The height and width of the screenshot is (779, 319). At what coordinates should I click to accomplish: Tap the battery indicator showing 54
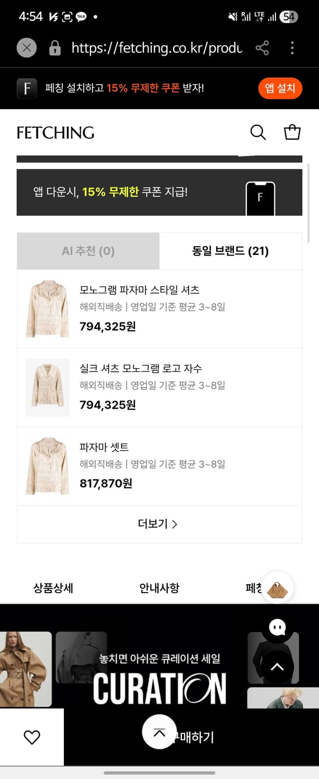290,16
